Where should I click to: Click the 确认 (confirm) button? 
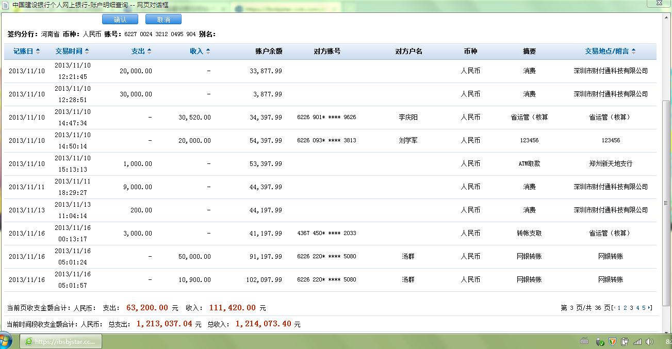pos(120,20)
